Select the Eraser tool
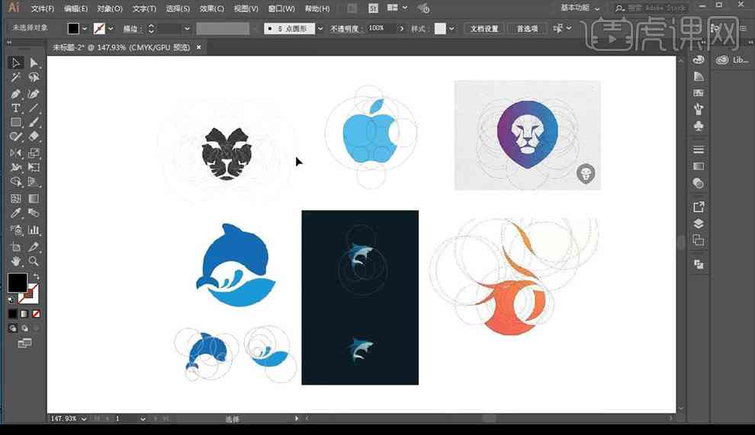Image resolution: width=755 pixels, height=435 pixels. tap(34, 136)
